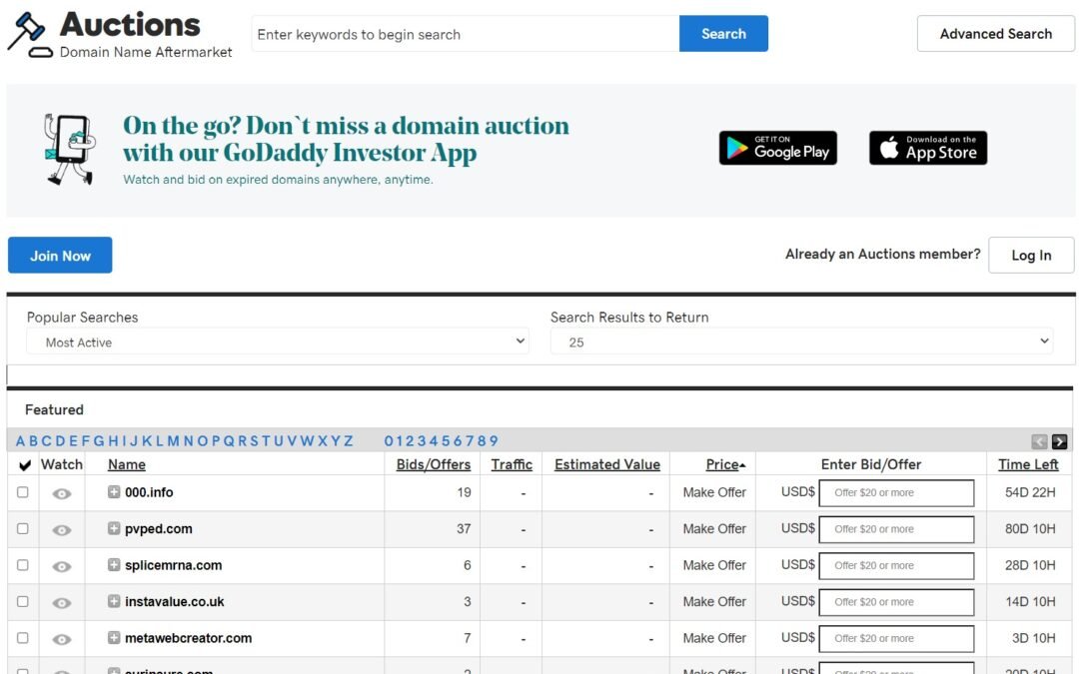Click Make Offer for 000.info
The image size is (1079, 674).
[714, 492]
